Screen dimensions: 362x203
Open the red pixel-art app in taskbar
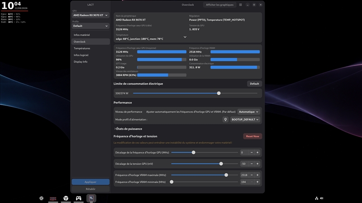tap(53, 198)
